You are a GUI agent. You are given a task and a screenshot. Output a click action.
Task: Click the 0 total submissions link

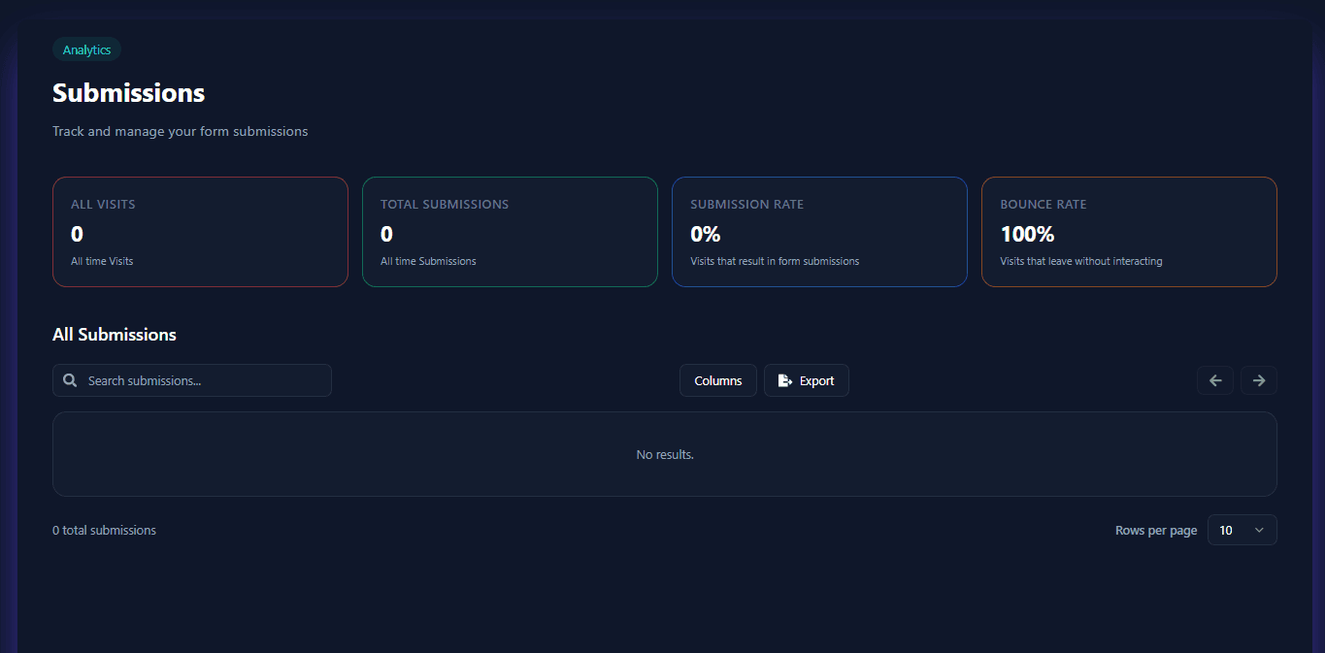click(104, 530)
